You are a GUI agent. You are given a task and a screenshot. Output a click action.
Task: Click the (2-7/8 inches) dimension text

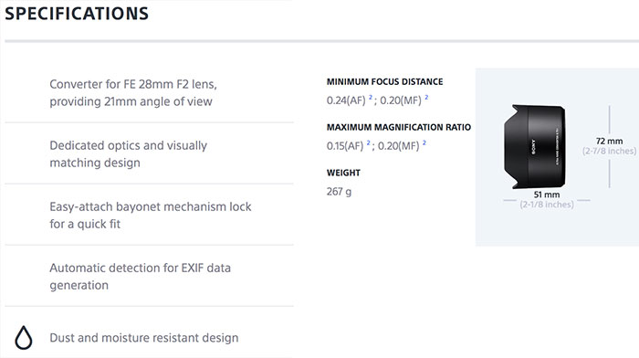(609, 151)
